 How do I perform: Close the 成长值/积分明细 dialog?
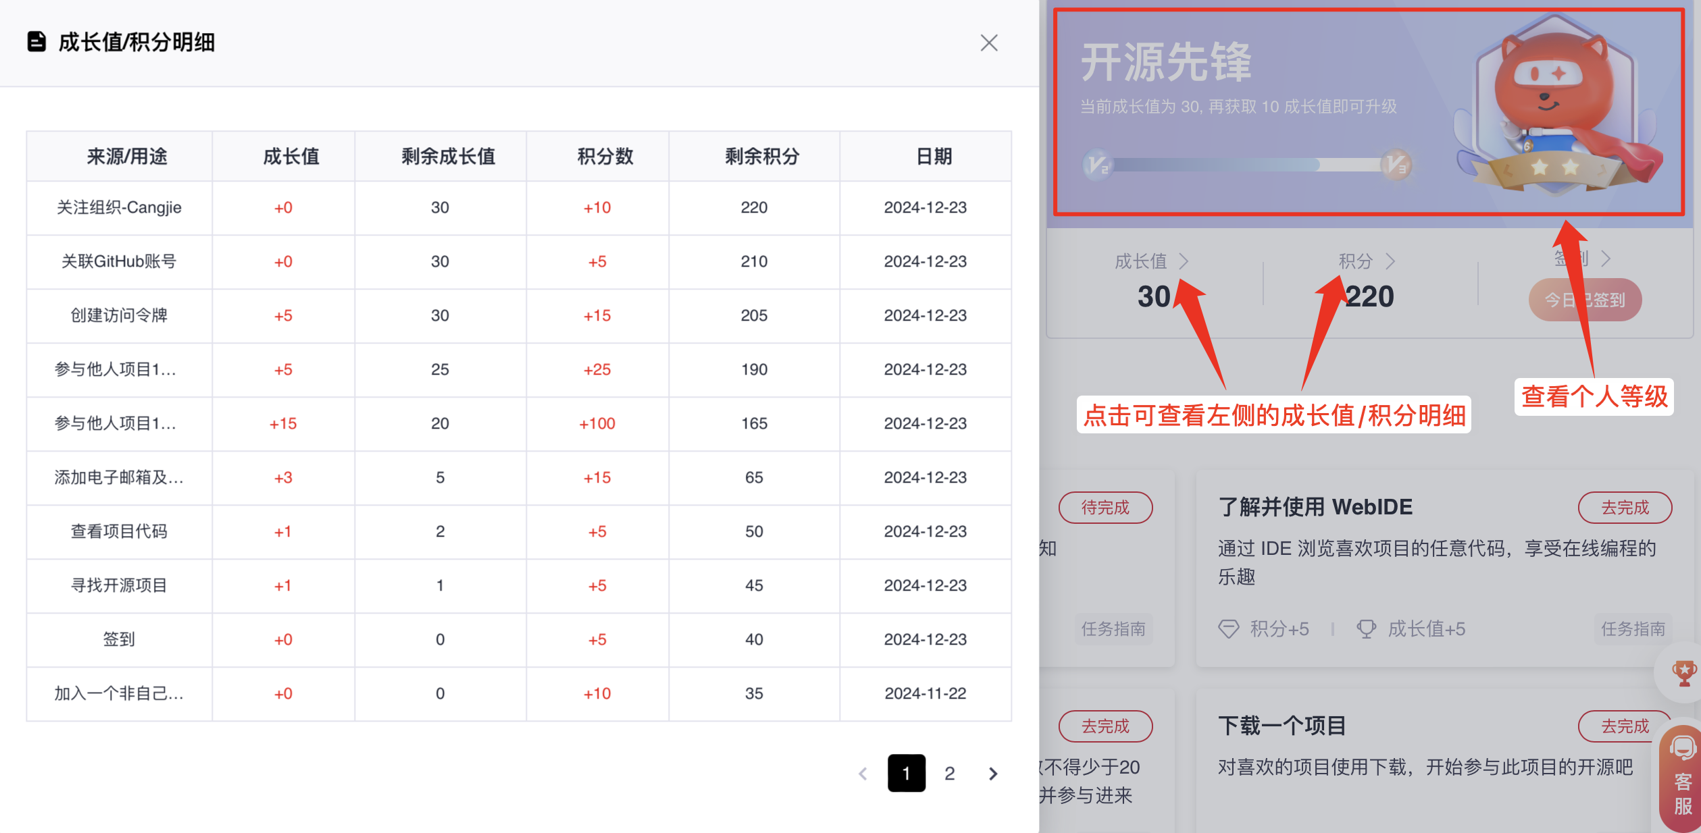click(x=988, y=43)
